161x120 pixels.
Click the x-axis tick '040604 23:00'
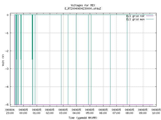click(x=10, y=111)
